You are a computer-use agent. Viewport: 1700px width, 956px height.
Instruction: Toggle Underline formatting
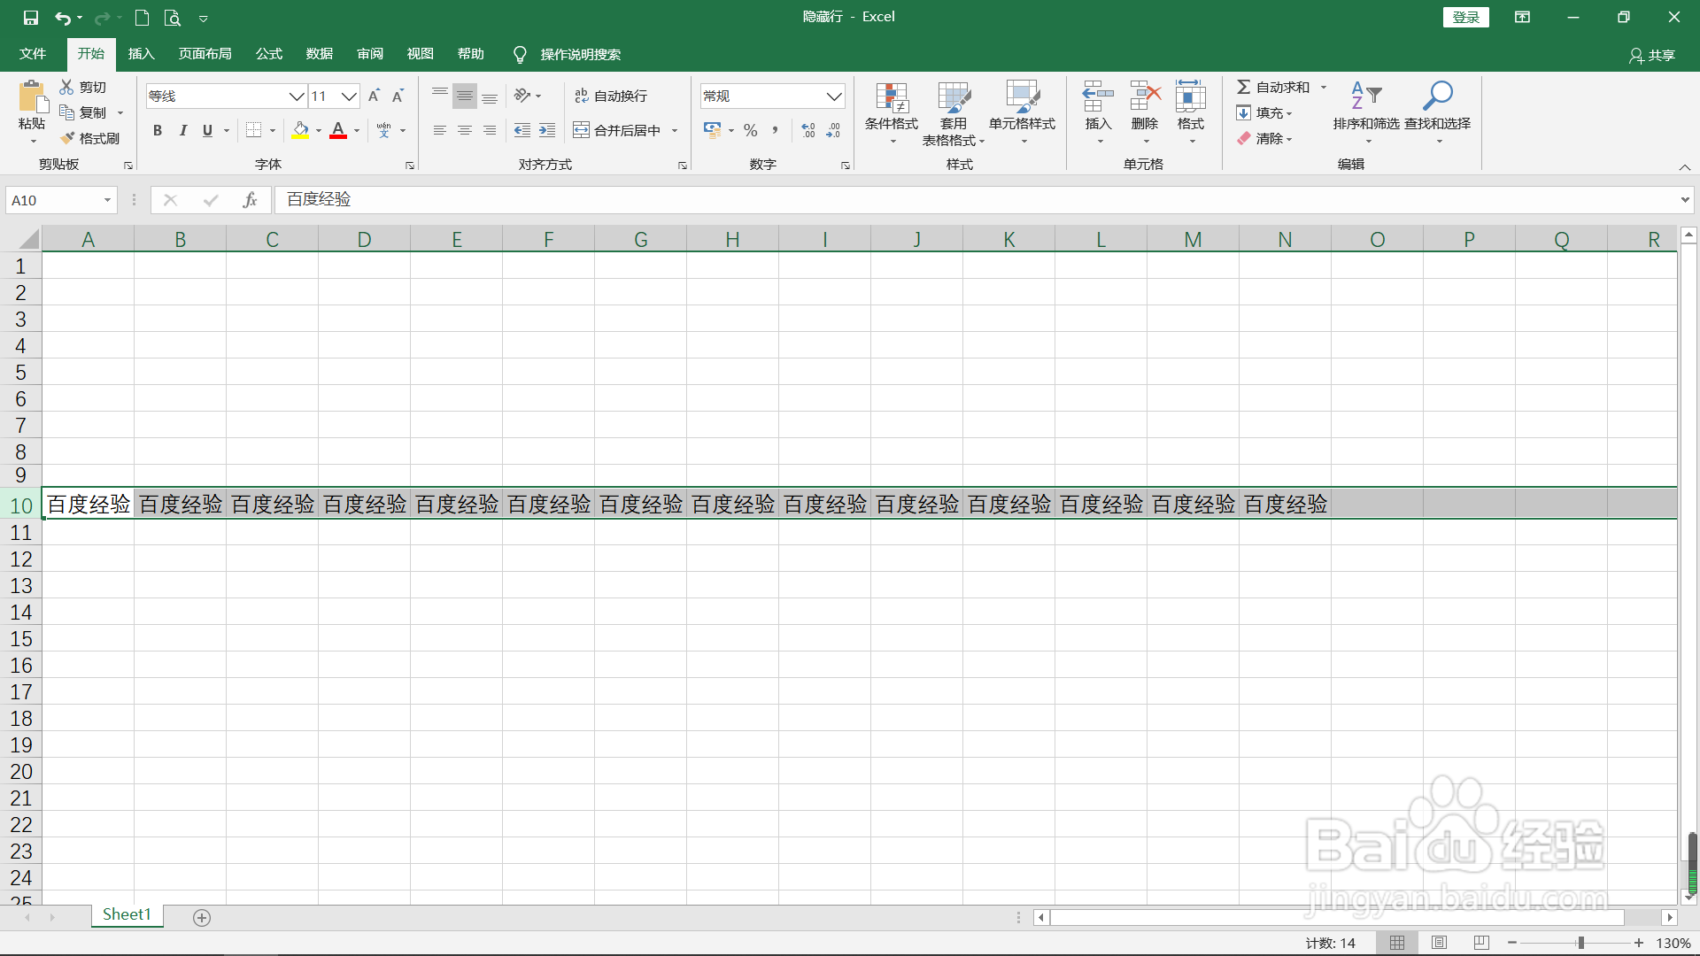pos(207,130)
